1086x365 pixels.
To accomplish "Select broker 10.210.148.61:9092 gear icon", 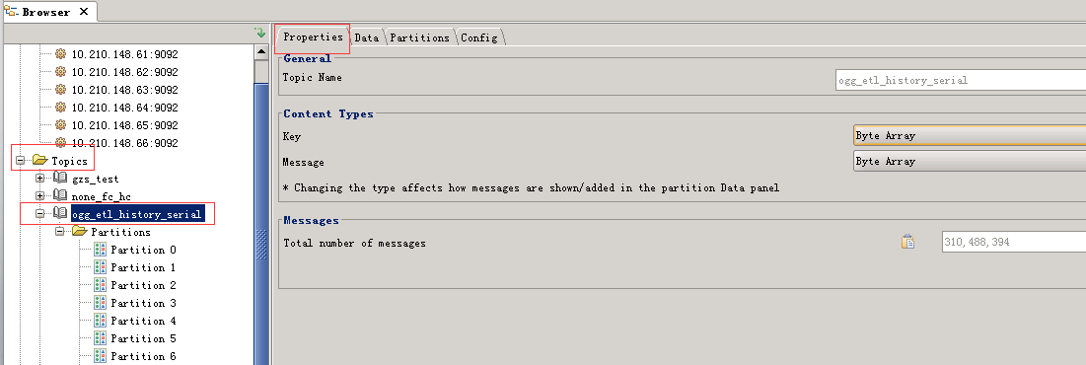I will coord(60,54).
